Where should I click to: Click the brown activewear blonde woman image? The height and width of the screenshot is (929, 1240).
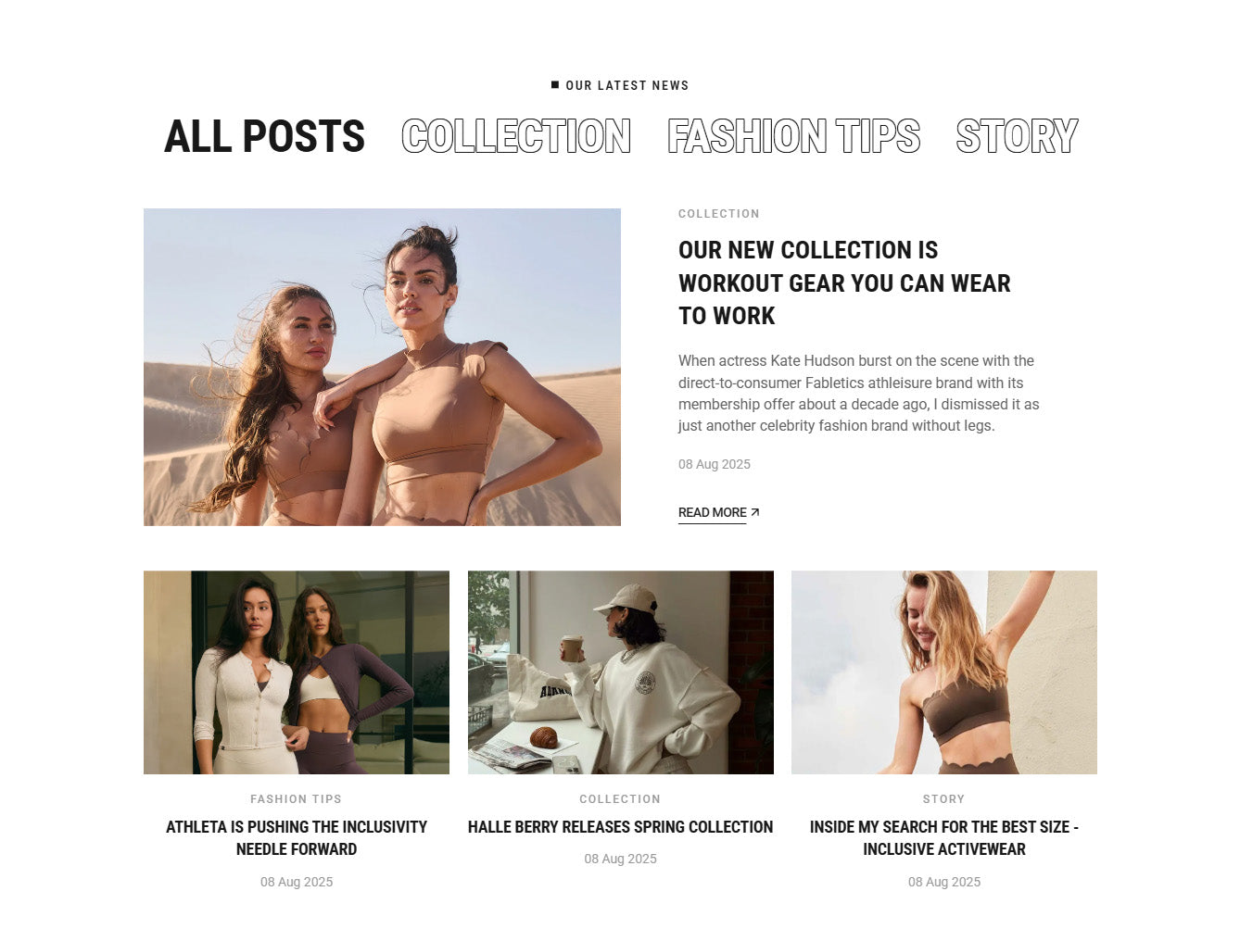(944, 672)
